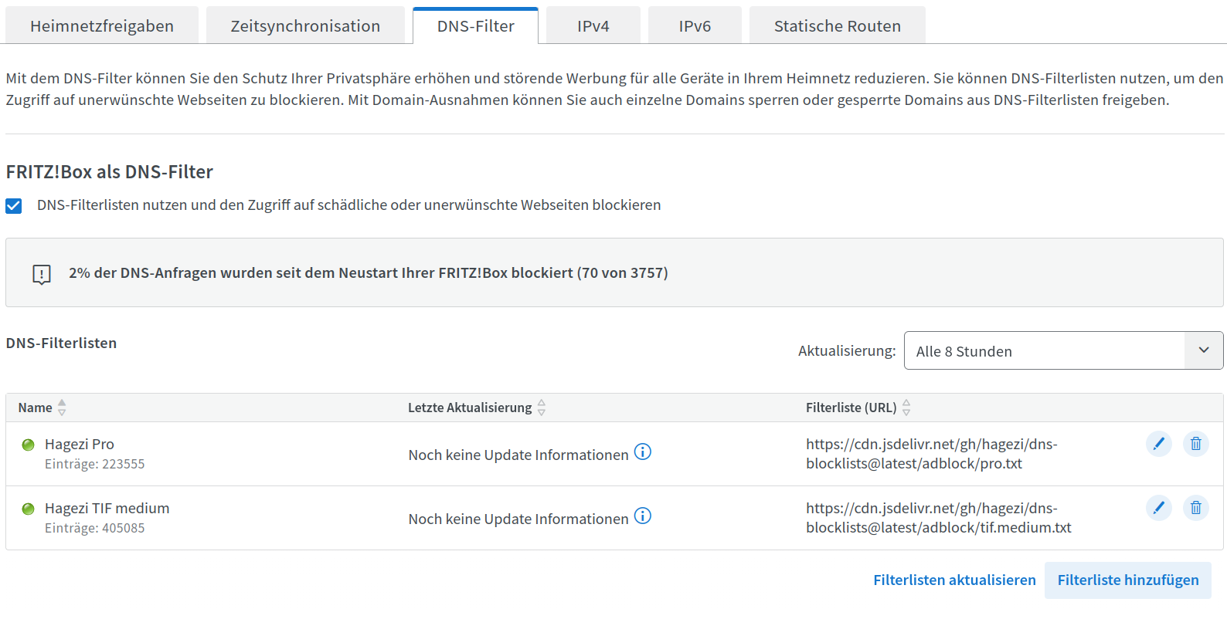The image size is (1227, 619).
Task: Edit the Hagezi TIF medium filter list
Action: (x=1158, y=508)
